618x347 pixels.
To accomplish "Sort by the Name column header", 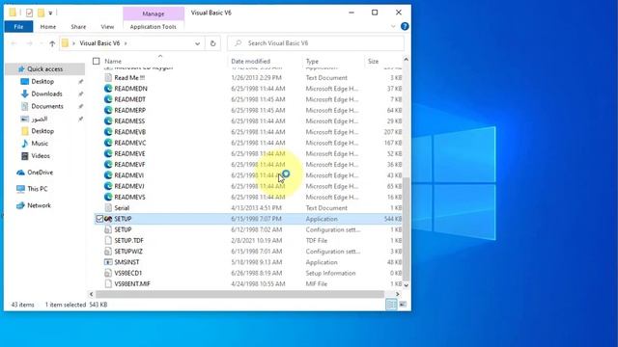I will pos(113,62).
